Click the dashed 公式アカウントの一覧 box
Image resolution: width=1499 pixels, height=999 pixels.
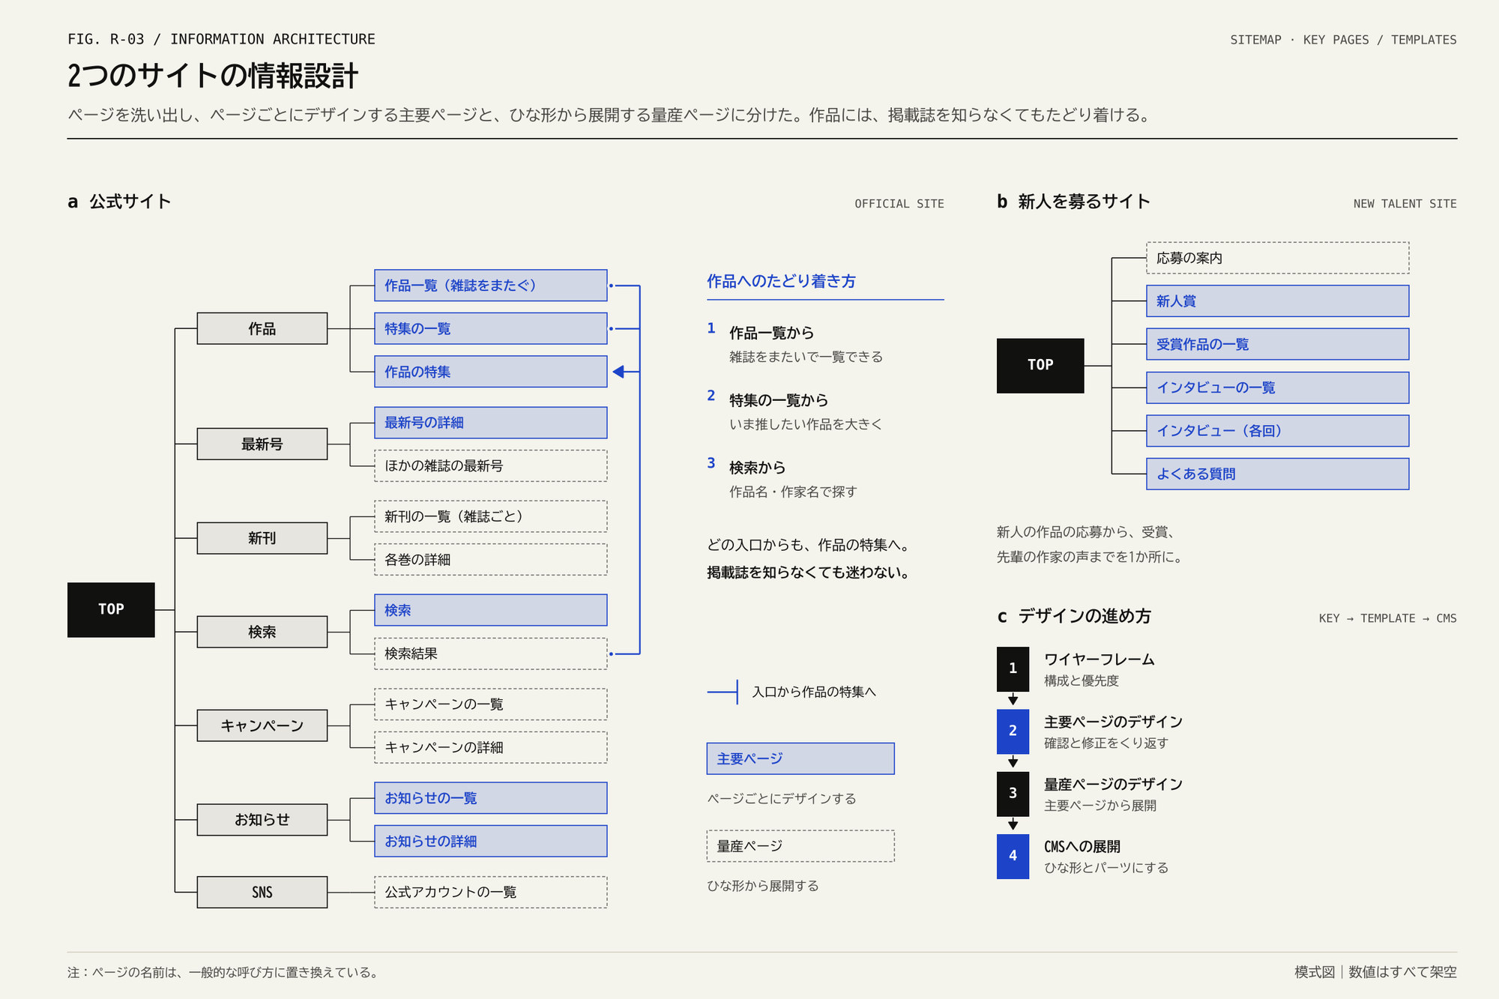tap(491, 892)
